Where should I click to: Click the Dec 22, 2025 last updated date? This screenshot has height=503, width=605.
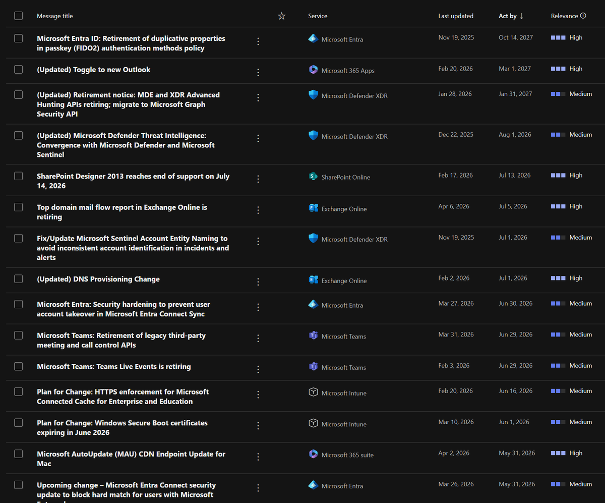coord(456,135)
